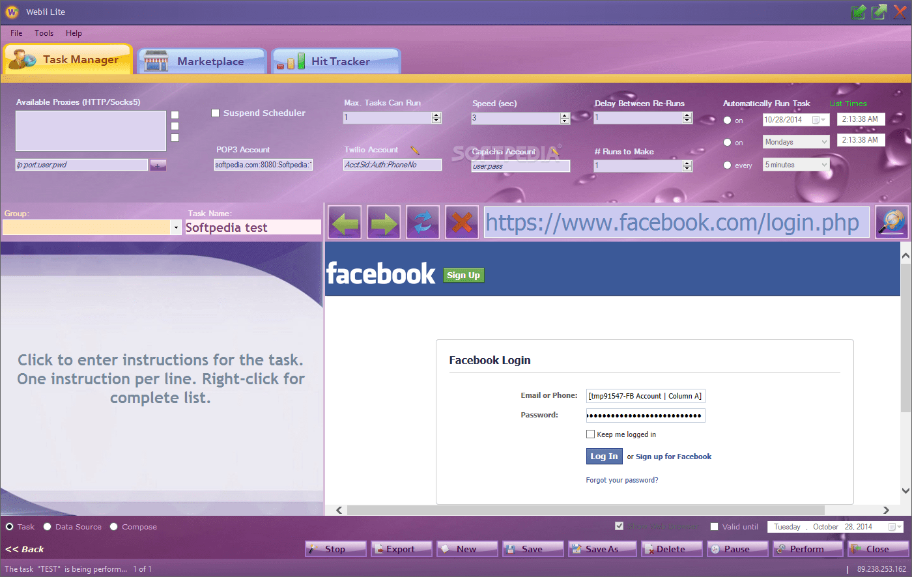This screenshot has height=577, width=912.
Task: Decrease the Speed (sec) value
Action: pos(565,121)
